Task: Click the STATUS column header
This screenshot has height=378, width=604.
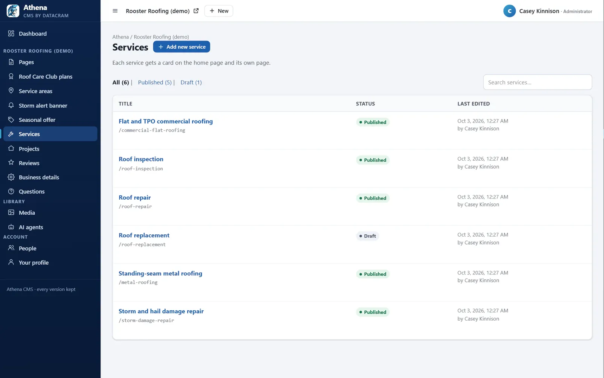Action: tap(365, 104)
